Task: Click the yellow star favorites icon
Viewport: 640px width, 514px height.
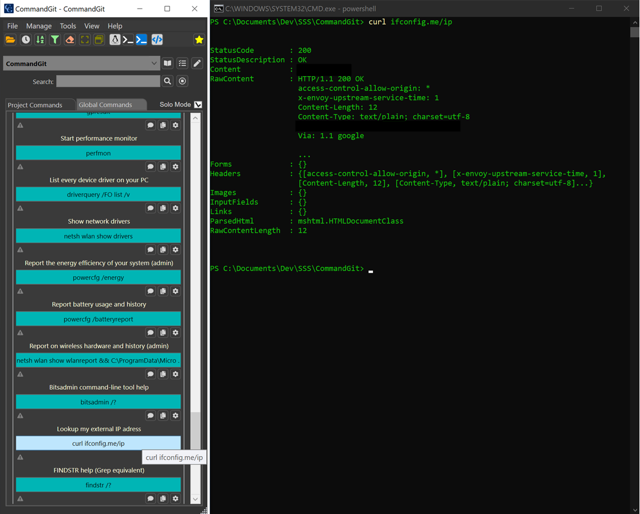Action: click(199, 40)
